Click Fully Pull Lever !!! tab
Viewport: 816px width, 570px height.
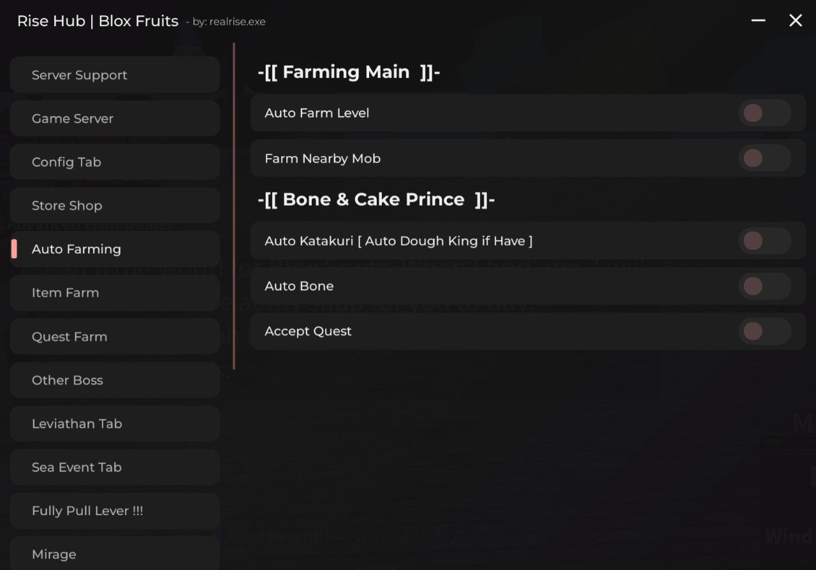pyautogui.click(x=115, y=511)
